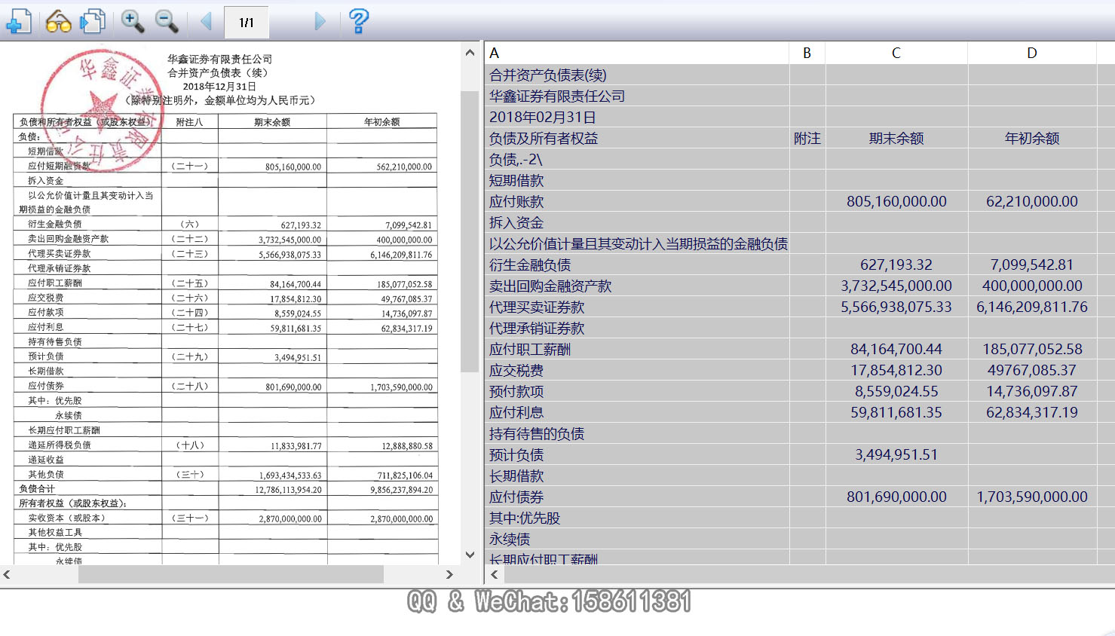Select the cell '持有待售的负债'
This screenshot has height=636, width=1115.
tap(638, 433)
